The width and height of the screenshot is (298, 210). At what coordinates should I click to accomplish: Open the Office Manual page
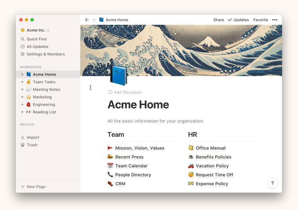[211, 148]
